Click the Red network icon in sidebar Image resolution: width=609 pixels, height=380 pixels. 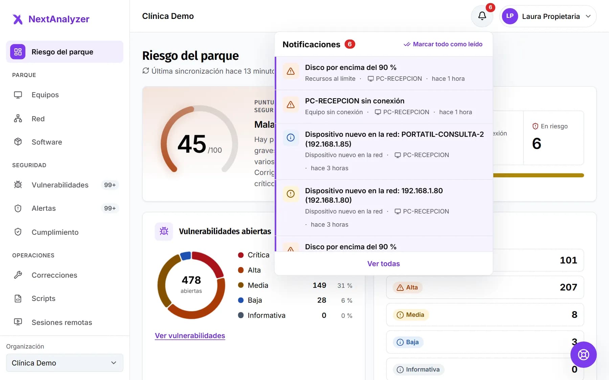point(18,119)
